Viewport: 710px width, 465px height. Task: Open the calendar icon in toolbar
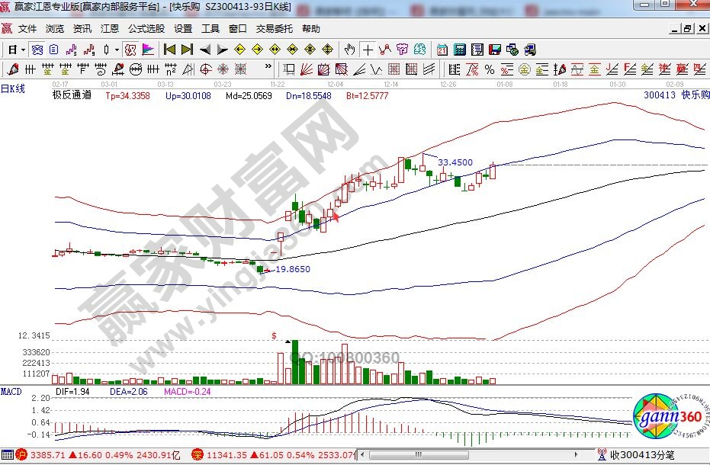(442, 50)
